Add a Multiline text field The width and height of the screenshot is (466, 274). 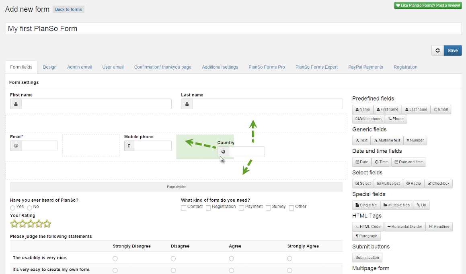tap(387, 140)
